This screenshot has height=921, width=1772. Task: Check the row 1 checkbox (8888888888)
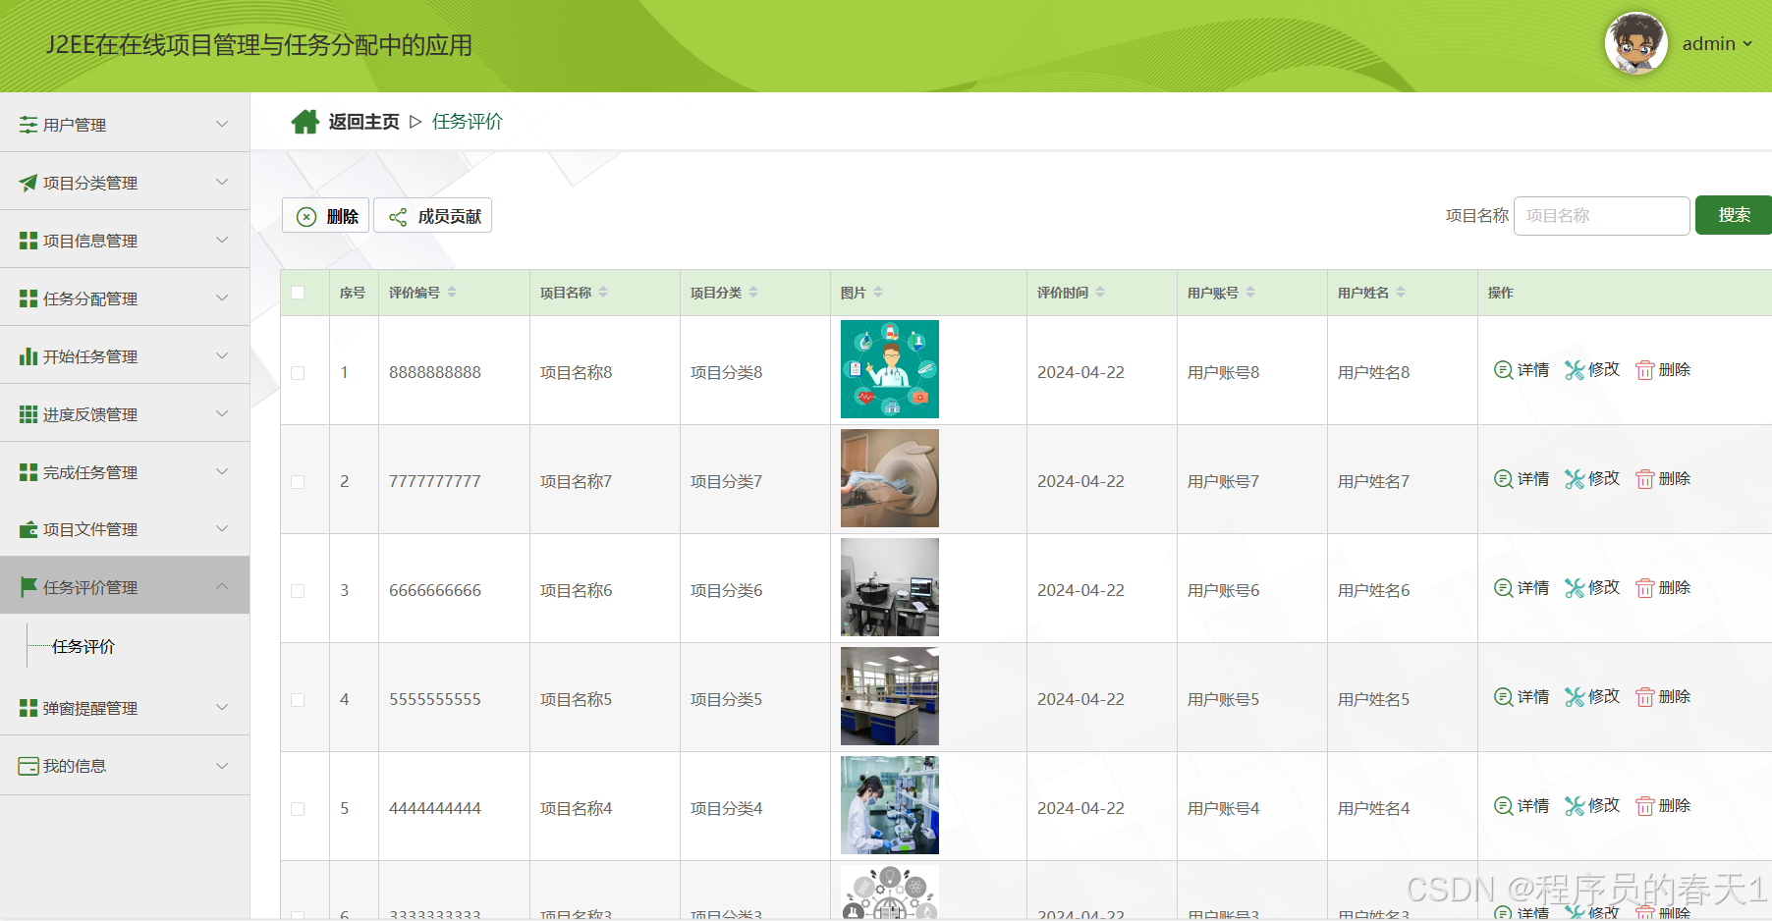298,373
